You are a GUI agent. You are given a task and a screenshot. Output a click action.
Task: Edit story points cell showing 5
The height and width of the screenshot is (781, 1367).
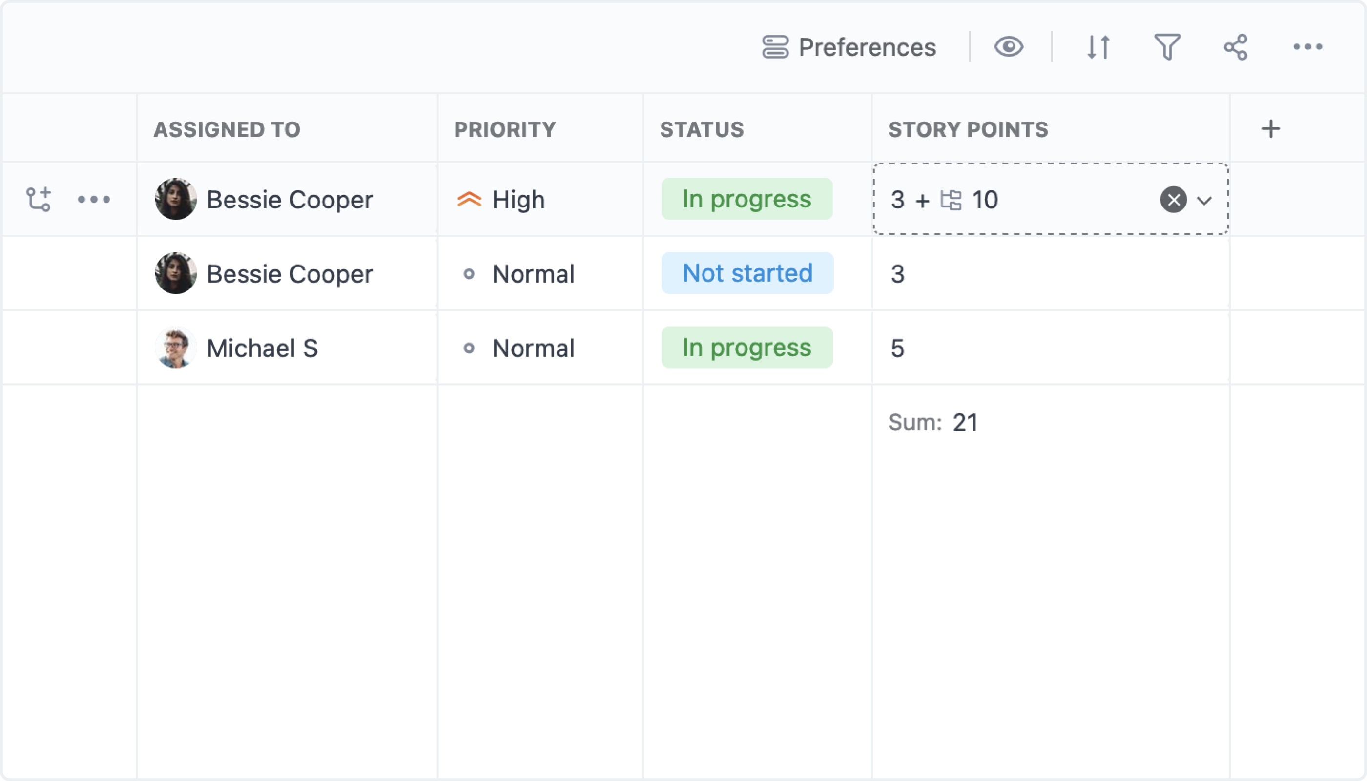click(x=1050, y=348)
